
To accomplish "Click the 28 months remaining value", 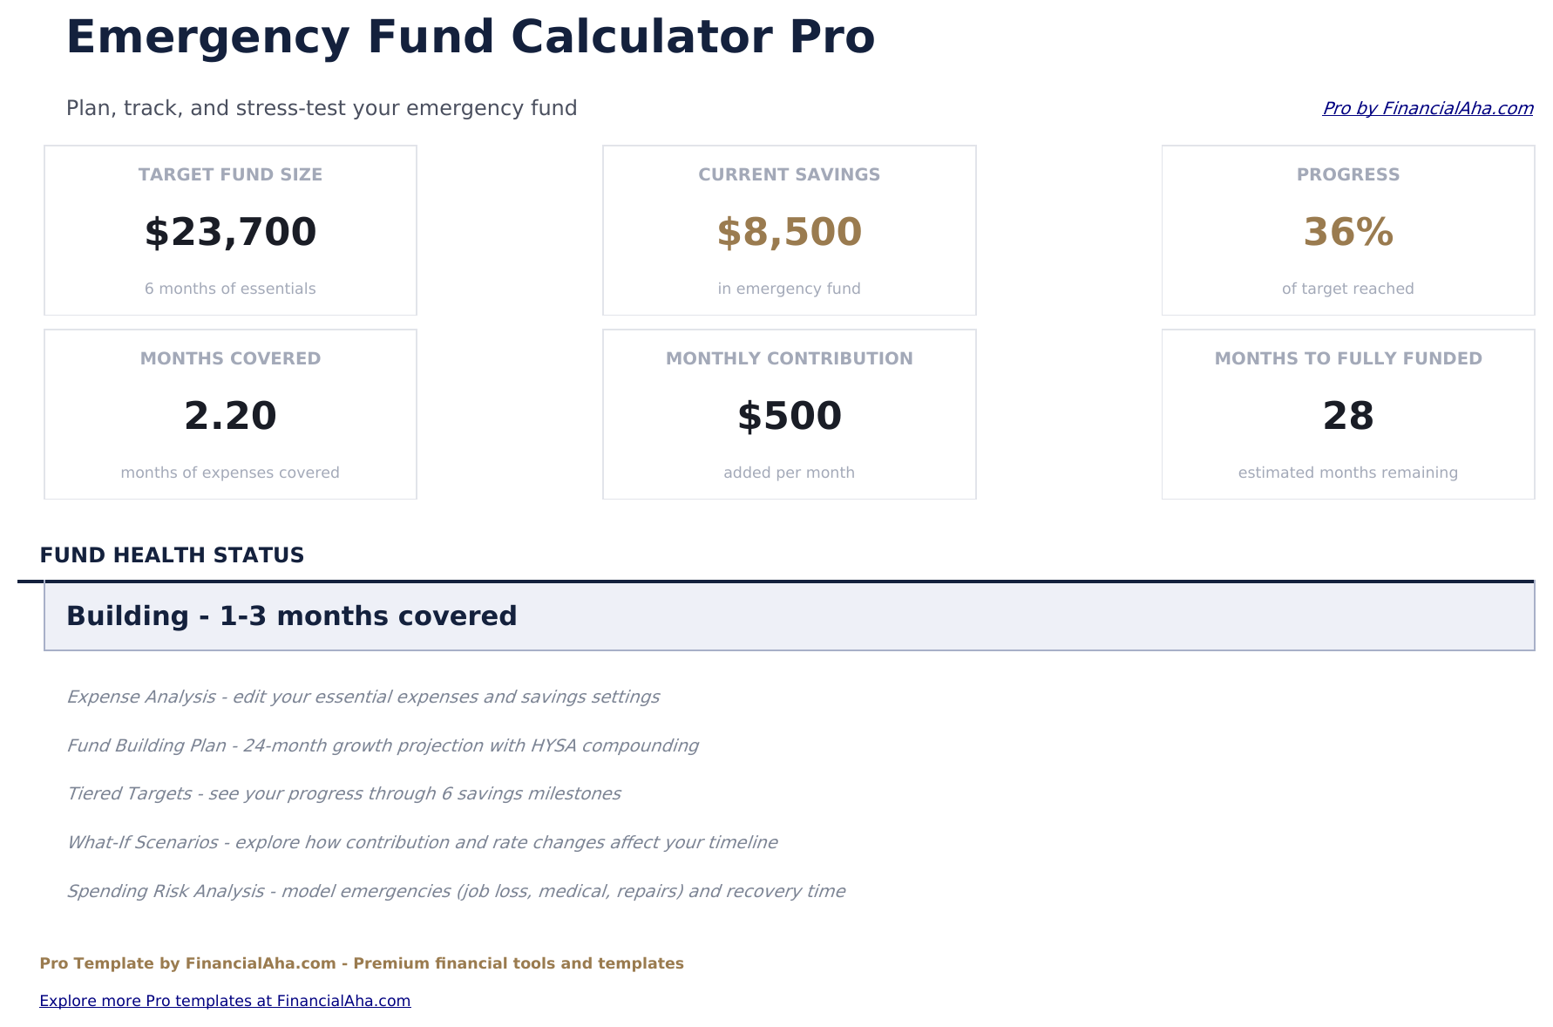I will pos(1347,416).
